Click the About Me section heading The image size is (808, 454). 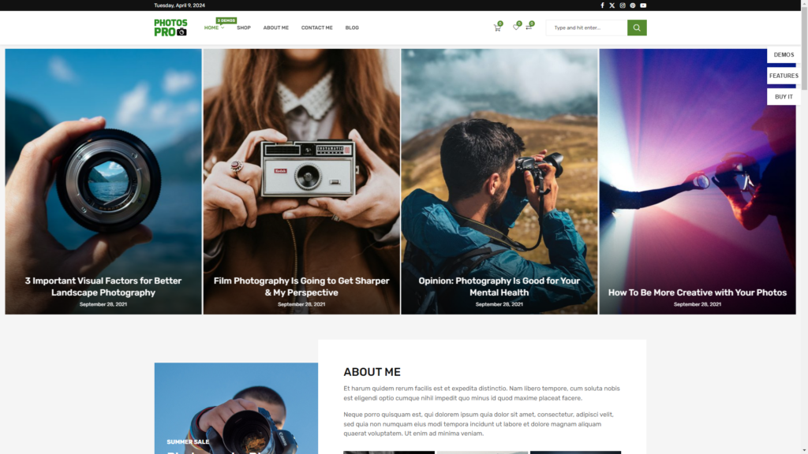tap(372, 372)
